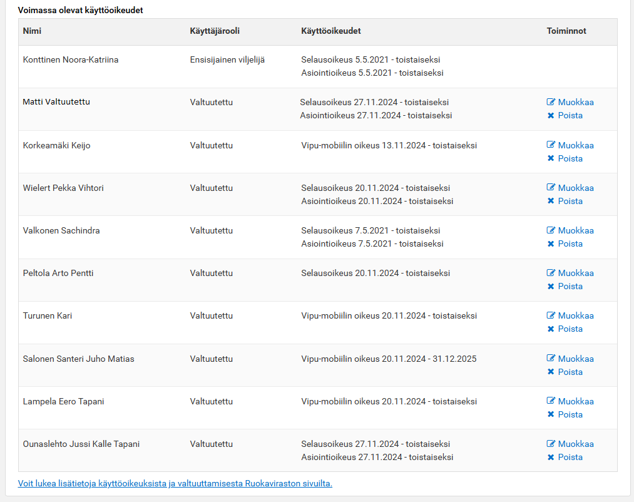Delete Salonen Santeri Juho Matias using Poista

570,372
